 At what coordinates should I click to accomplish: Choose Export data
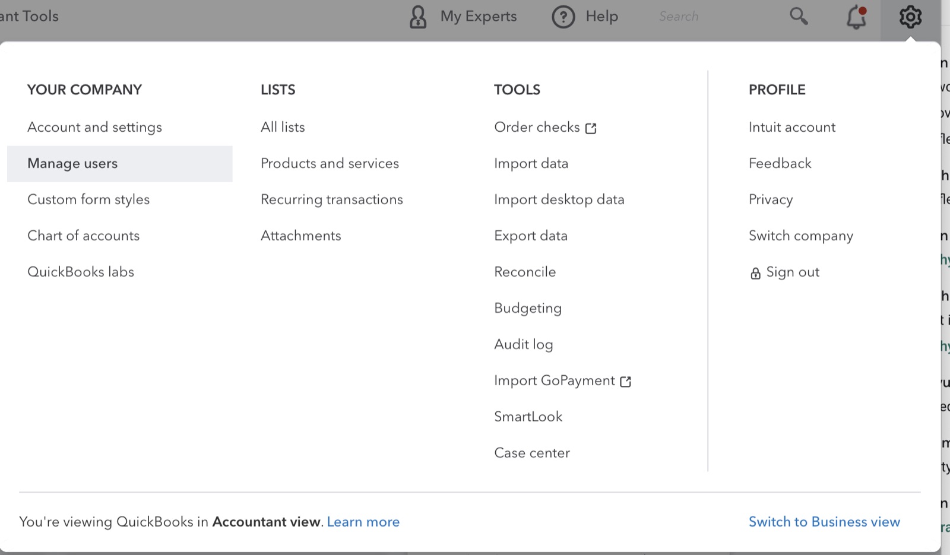tap(530, 236)
